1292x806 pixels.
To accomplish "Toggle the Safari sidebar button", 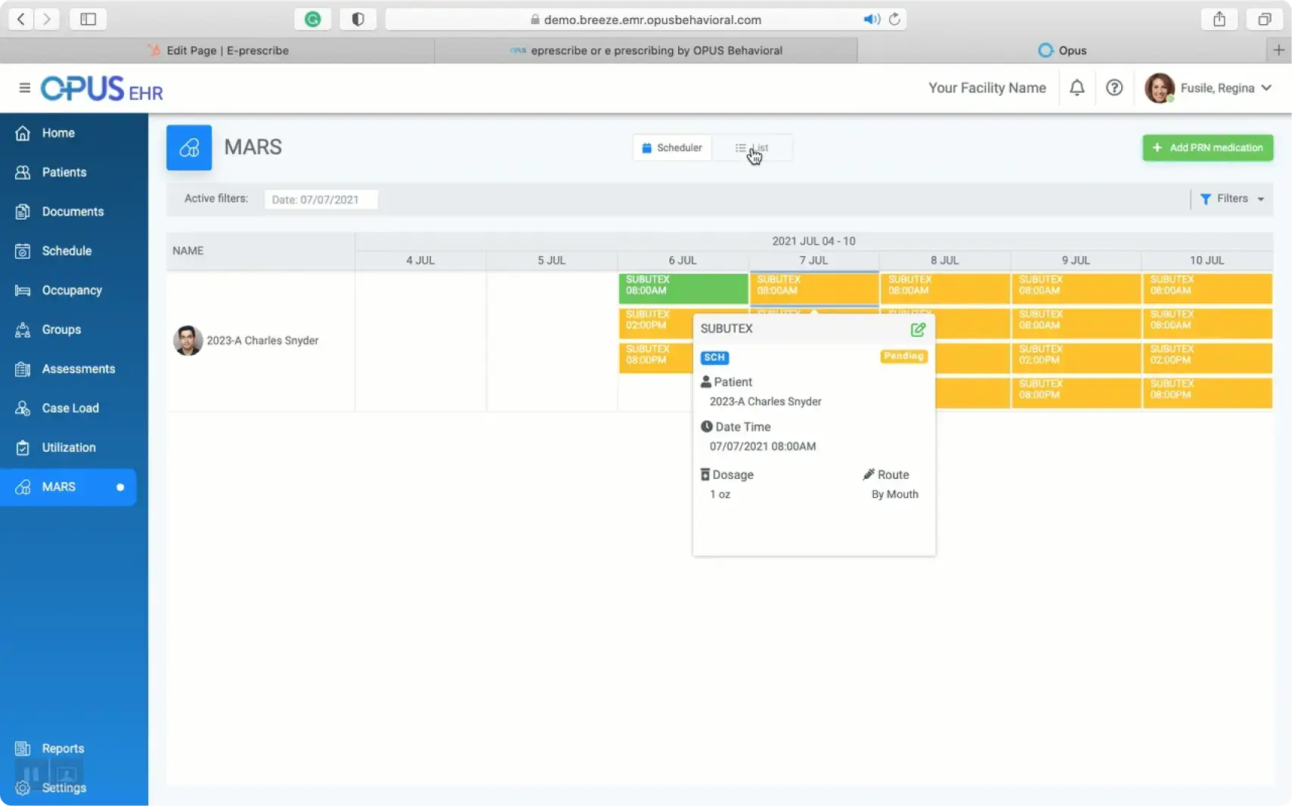I will (88, 19).
